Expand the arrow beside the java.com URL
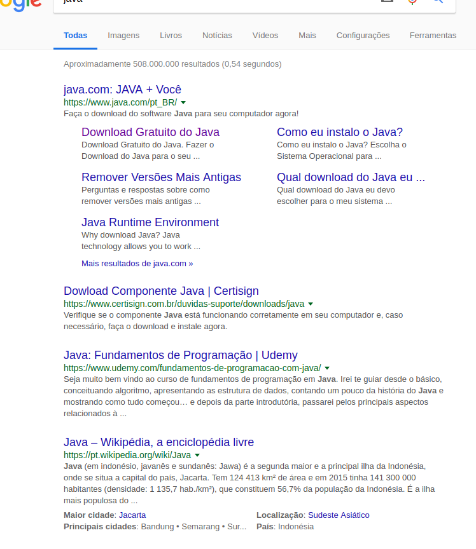476x549 pixels. click(x=183, y=102)
